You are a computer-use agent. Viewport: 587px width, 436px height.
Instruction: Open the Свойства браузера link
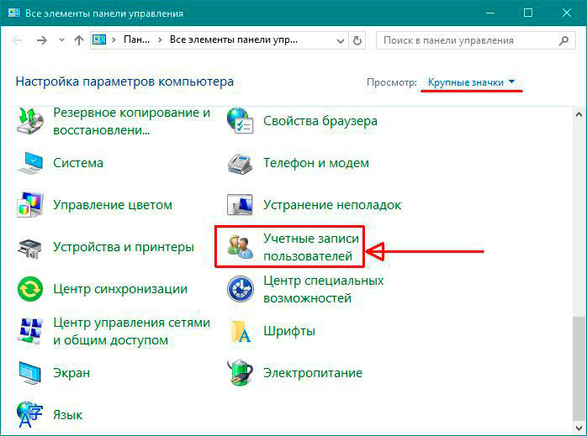tap(320, 121)
